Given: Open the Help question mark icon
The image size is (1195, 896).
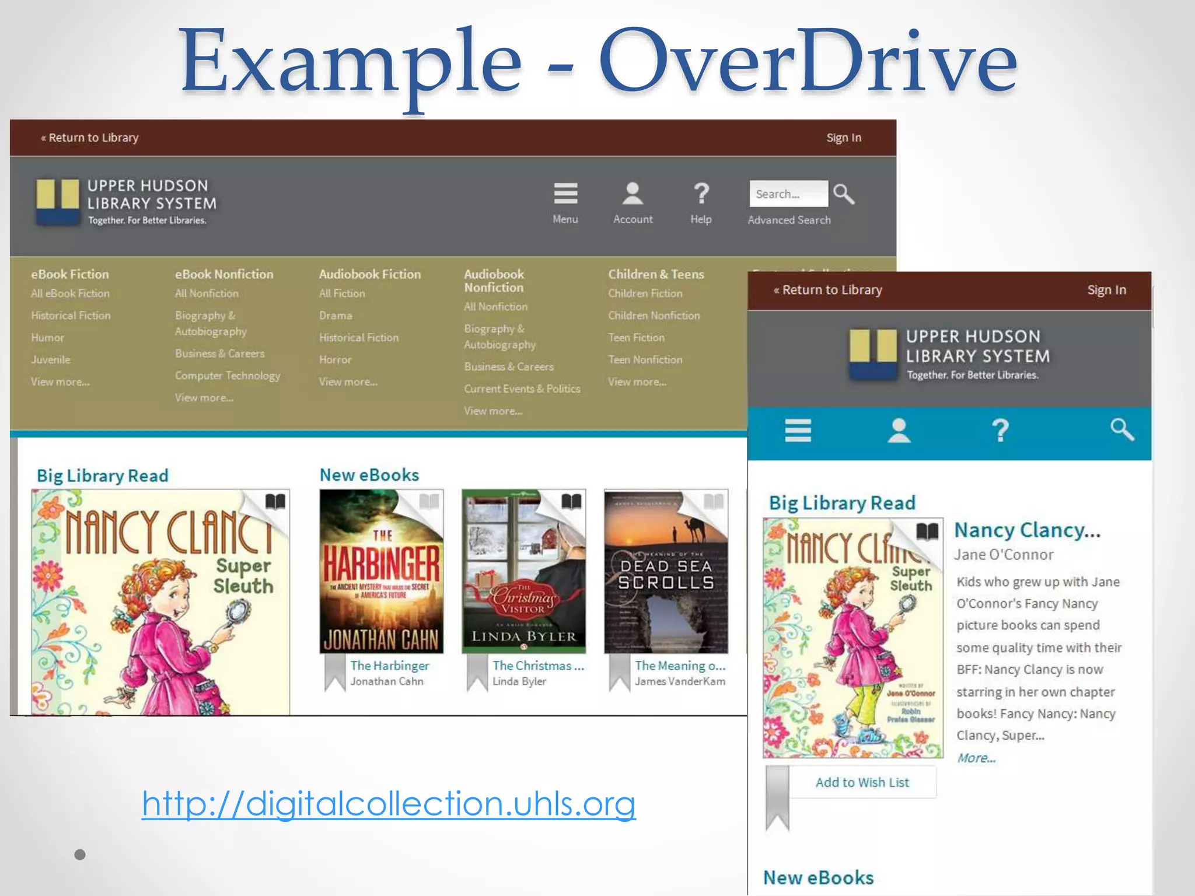Looking at the screenshot, I should point(701,194).
